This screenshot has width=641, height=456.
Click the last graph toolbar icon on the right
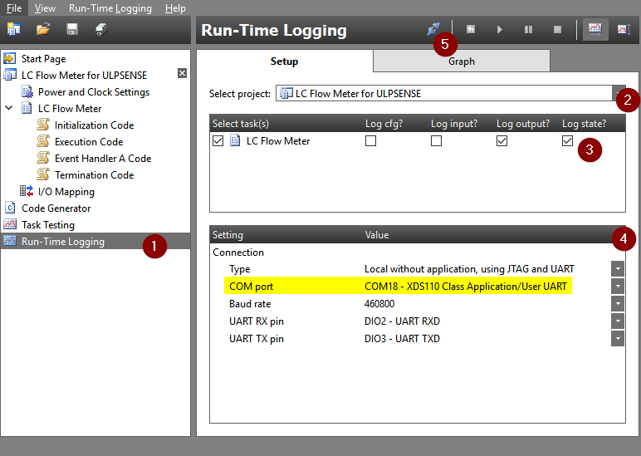click(x=624, y=29)
